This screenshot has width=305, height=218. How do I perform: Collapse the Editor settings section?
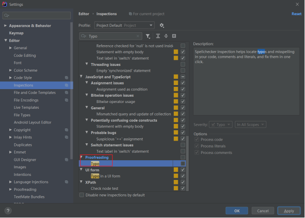[5, 40]
